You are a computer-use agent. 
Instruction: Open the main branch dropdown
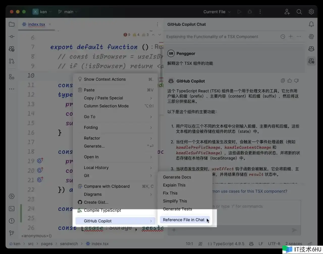coord(68,12)
